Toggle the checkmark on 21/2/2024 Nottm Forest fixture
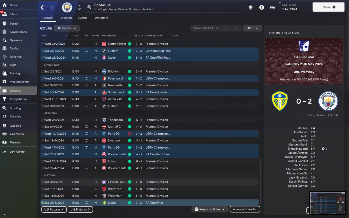Viewport: 349px width, 218px height. click(x=42, y=44)
